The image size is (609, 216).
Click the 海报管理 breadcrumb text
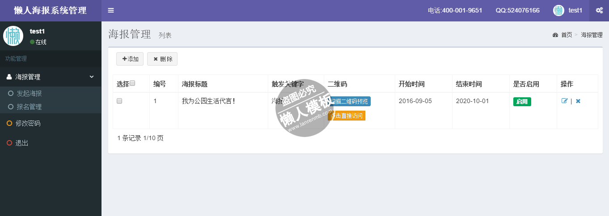592,35
